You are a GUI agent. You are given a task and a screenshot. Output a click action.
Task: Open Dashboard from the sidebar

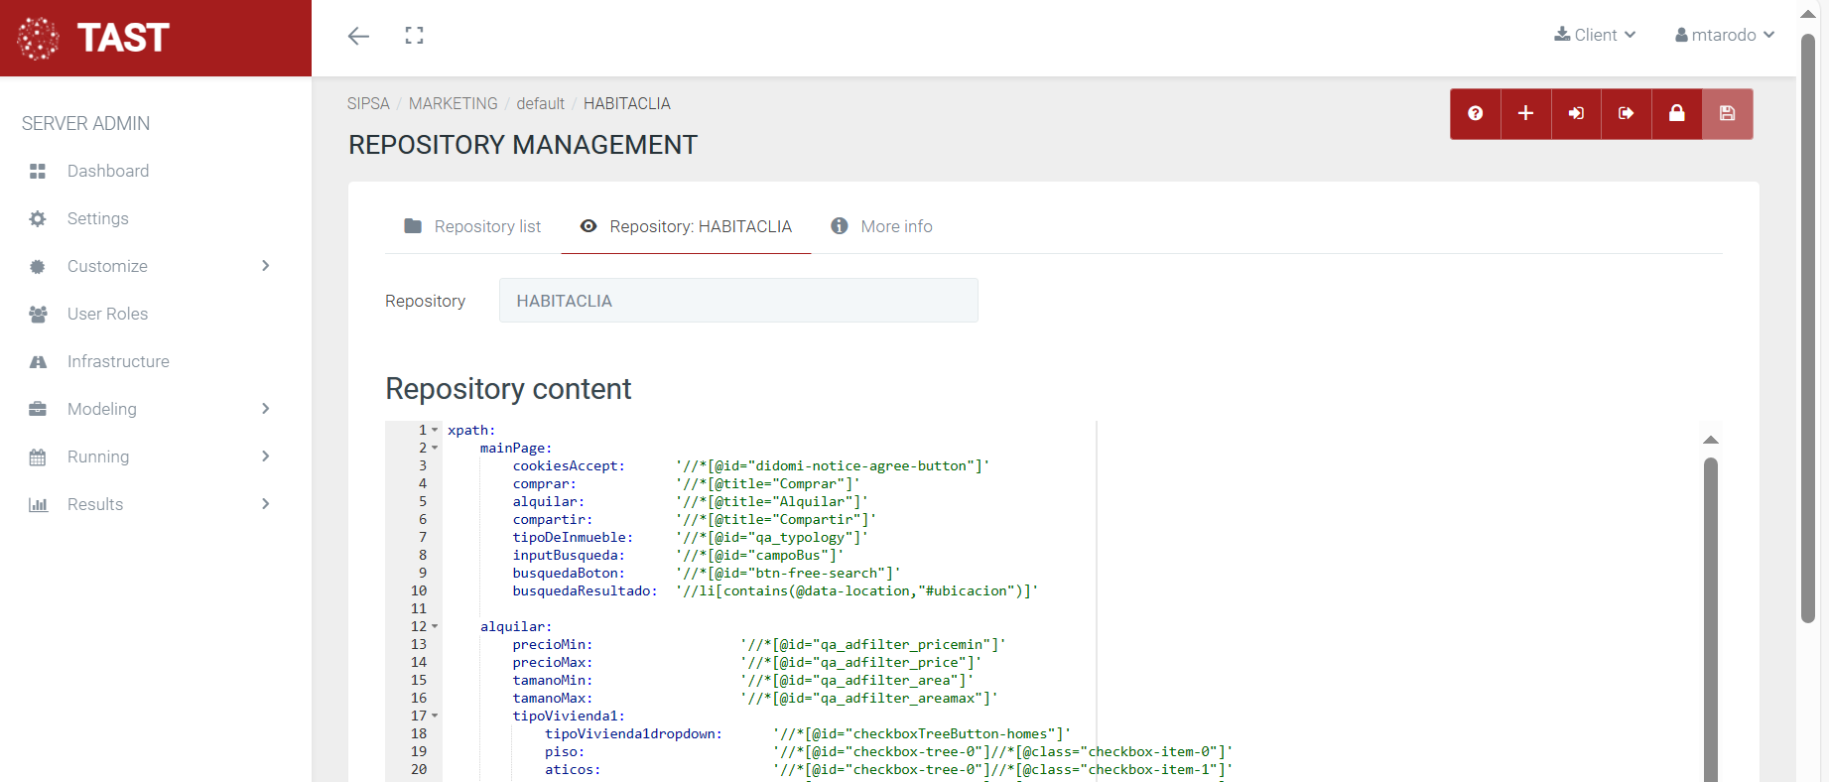click(107, 171)
